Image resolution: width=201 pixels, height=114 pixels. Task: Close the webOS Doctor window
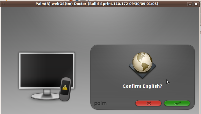coord(196,4)
